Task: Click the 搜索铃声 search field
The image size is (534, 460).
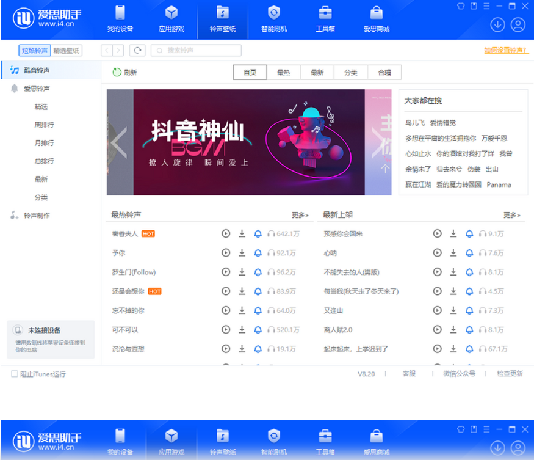Action: pyautogui.click(x=196, y=51)
